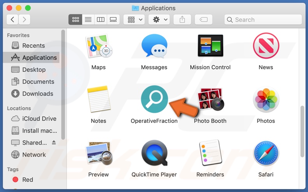The height and width of the screenshot is (192, 308).
Task: Close the Finder window
Action: 9,8
